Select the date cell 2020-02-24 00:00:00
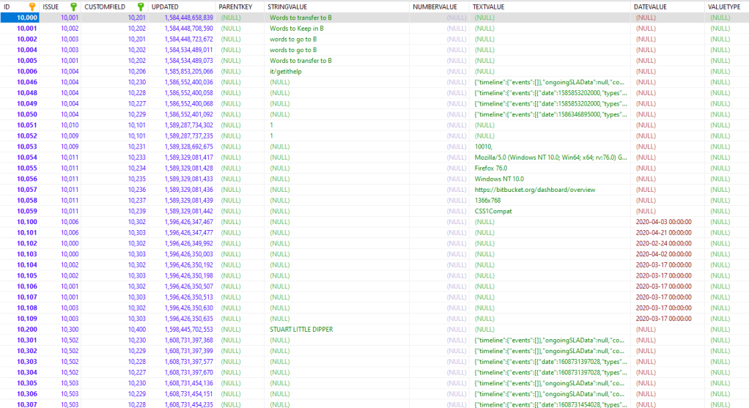The image size is (749, 408). pos(663,243)
